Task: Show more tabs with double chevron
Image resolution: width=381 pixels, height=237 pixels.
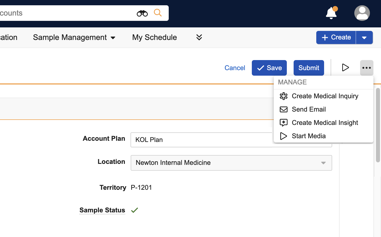Action: click(199, 37)
